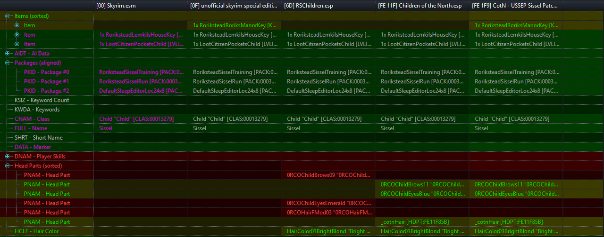Click LootCitizenPocketsChild in the Skyrim.esm column
The width and height of the screenshot is (604, 237).
[x=141, y=44]
